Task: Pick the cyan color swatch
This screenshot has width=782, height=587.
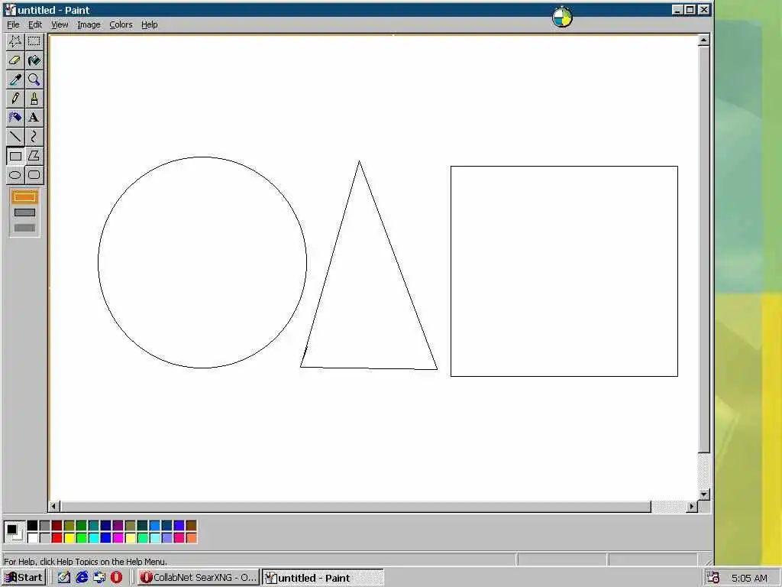Action: coord(93,537)
